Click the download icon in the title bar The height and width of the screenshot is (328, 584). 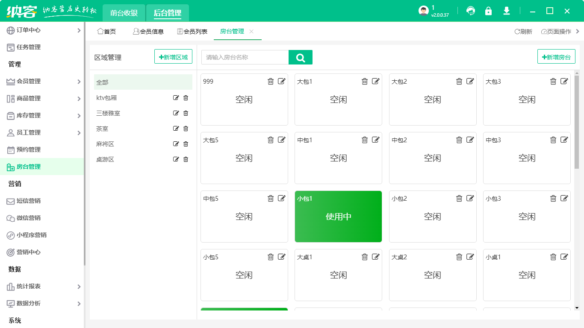[x=506, y=11]
